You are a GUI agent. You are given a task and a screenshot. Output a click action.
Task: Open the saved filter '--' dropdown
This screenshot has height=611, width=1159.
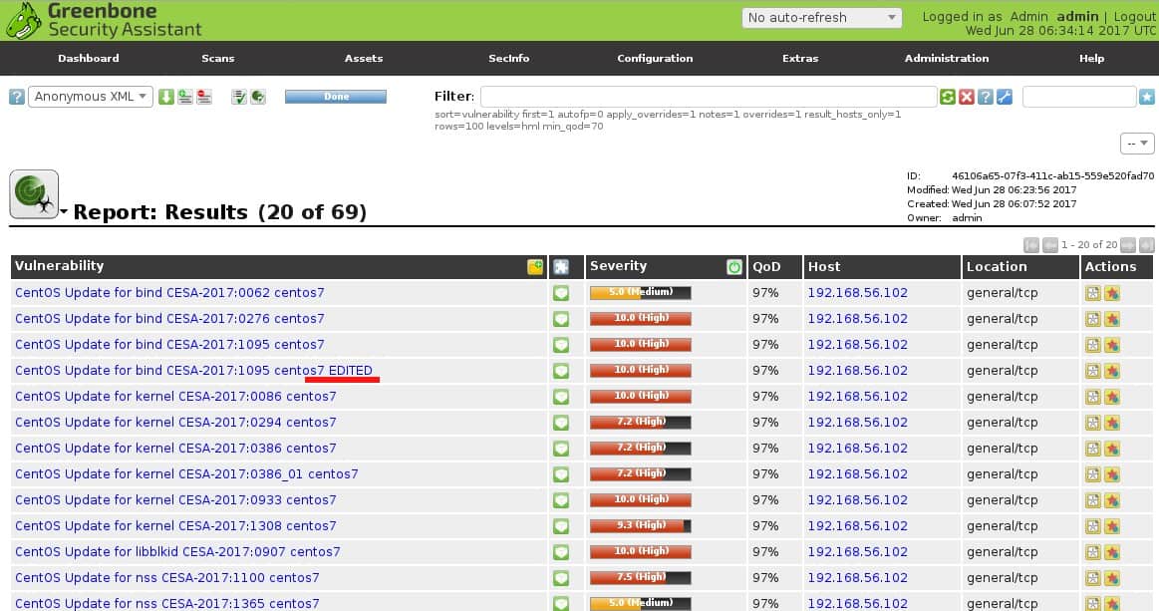pyautogui.click(x=1137, y=144)
